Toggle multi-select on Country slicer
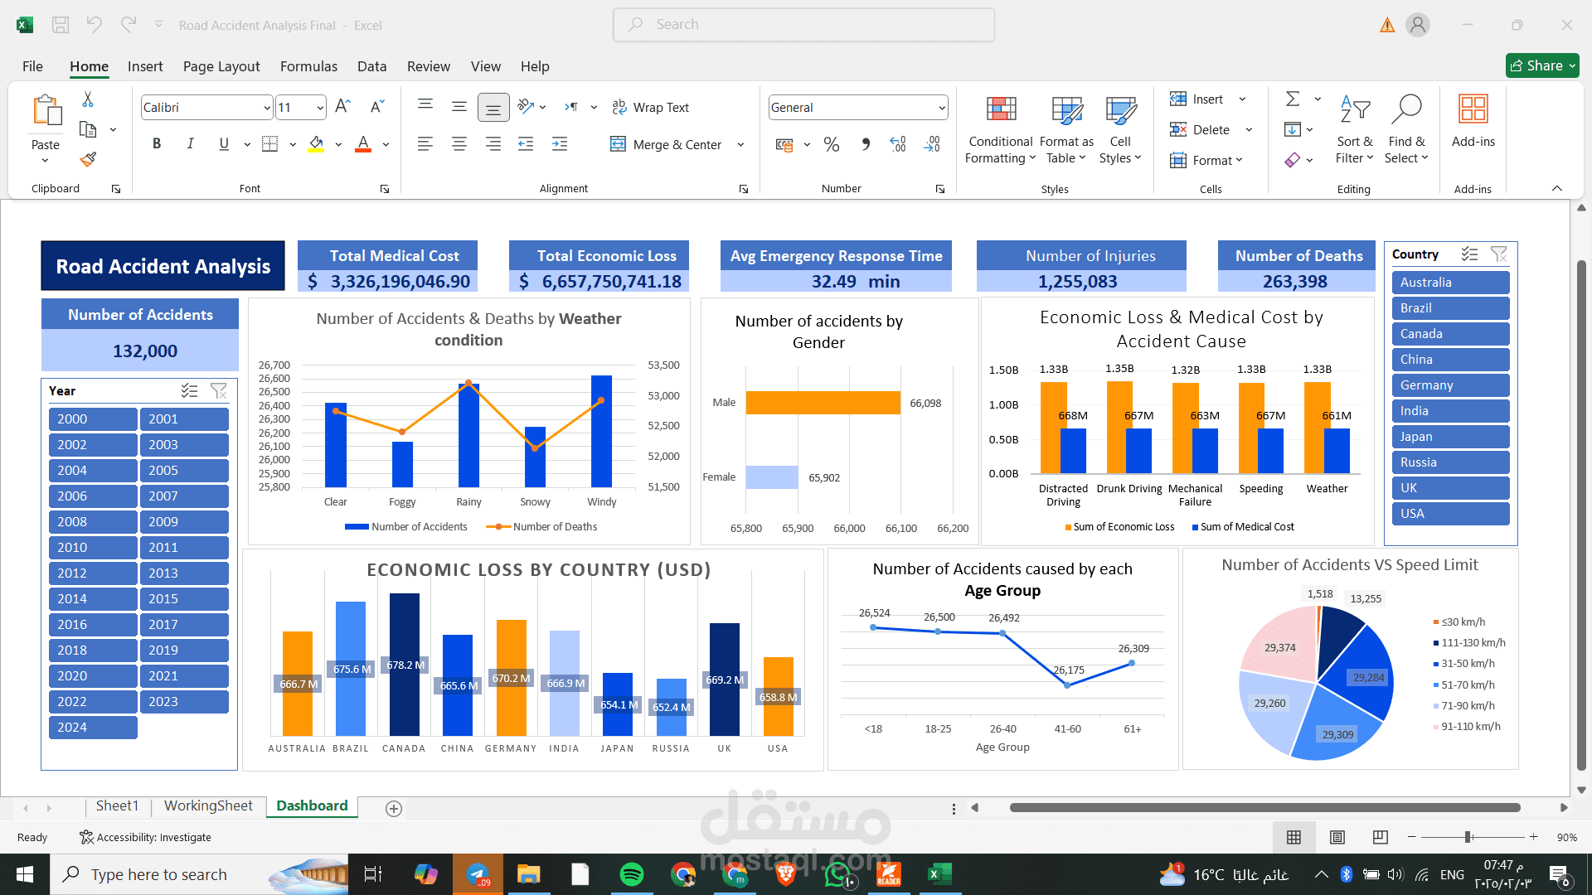Screen dimensions: 1592x895 tap(1469, 254)
